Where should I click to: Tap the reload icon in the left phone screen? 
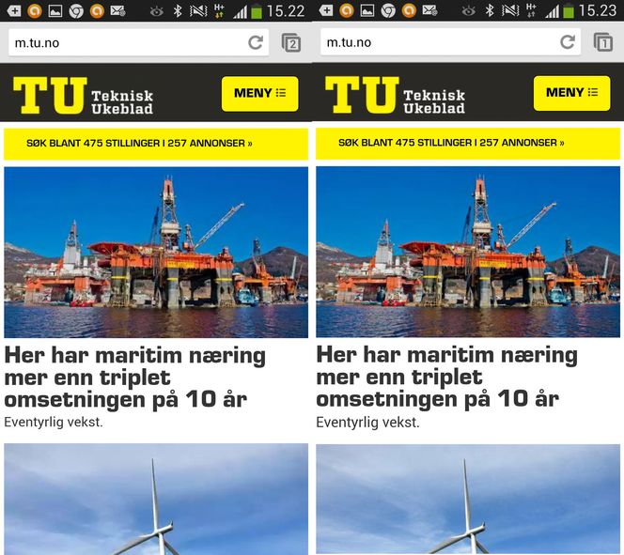click(256, 42)
